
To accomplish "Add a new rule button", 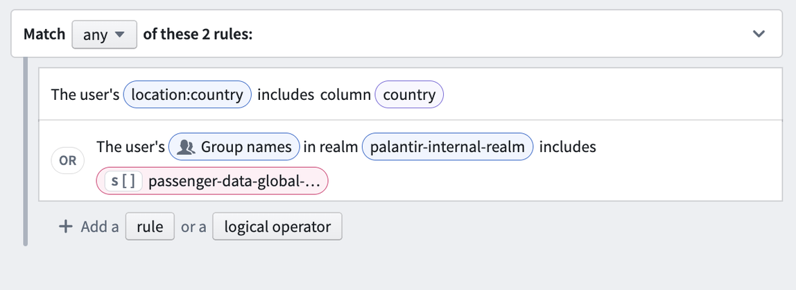I will (150, 226).
